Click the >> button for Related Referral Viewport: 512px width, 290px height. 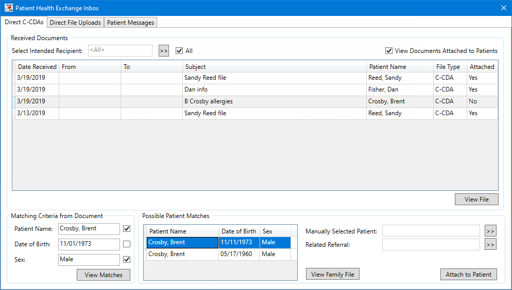tap(490, 245)
